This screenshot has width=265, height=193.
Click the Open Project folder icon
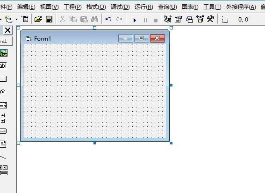click(x=38, y=19)
